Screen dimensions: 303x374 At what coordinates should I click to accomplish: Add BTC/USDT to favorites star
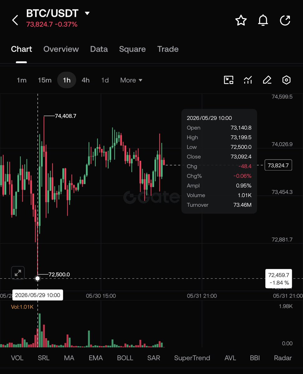click(241, 20)
